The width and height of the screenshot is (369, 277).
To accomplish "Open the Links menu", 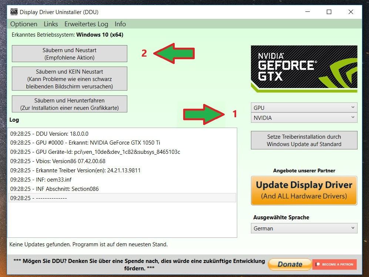I will 51,24.
